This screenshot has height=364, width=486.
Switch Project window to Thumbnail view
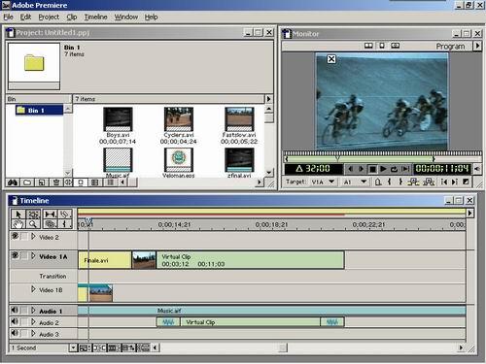click(x=94, y=182)
